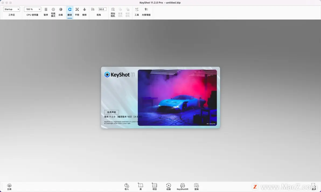Click the reset camera (重置相机) icon

(x=120, y=9)
